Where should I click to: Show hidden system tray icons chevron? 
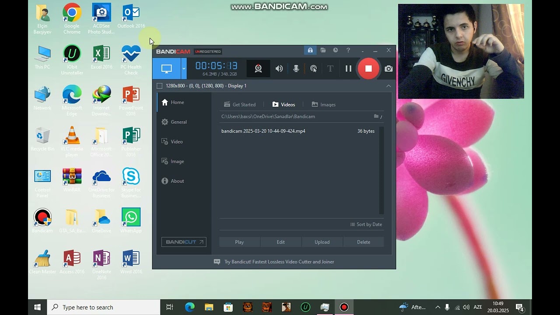437,307
